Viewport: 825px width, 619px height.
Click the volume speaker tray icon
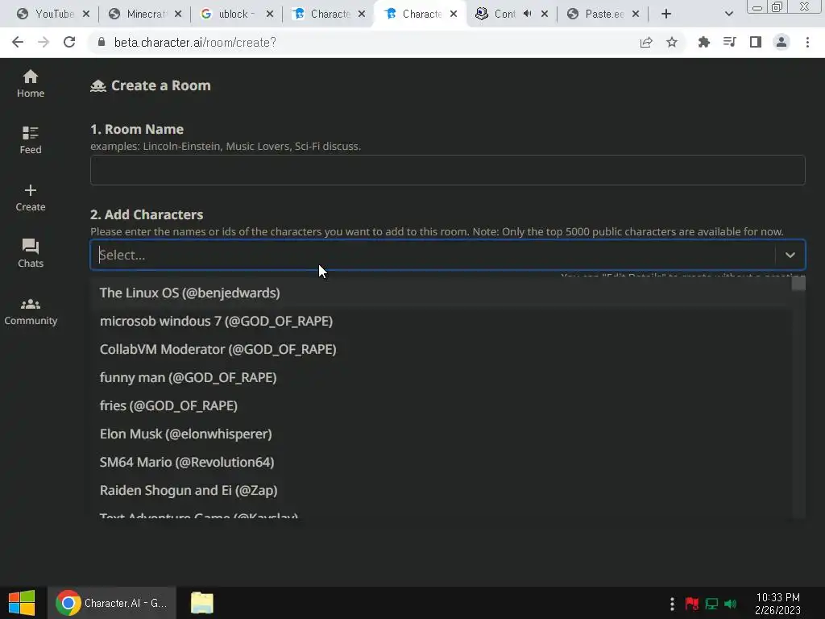pyautogui.click(x=731, y=604)
